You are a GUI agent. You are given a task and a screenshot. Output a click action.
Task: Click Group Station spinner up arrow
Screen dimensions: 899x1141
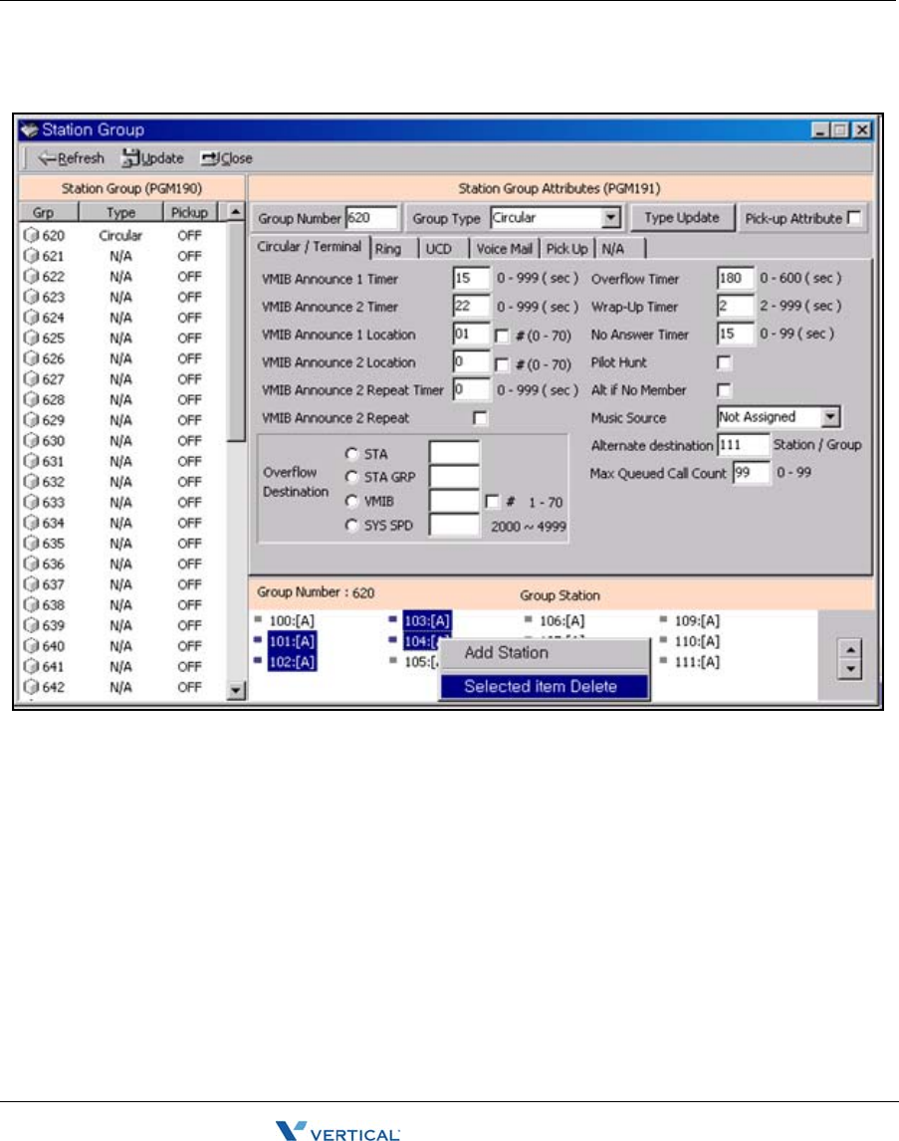coord(849,649)
